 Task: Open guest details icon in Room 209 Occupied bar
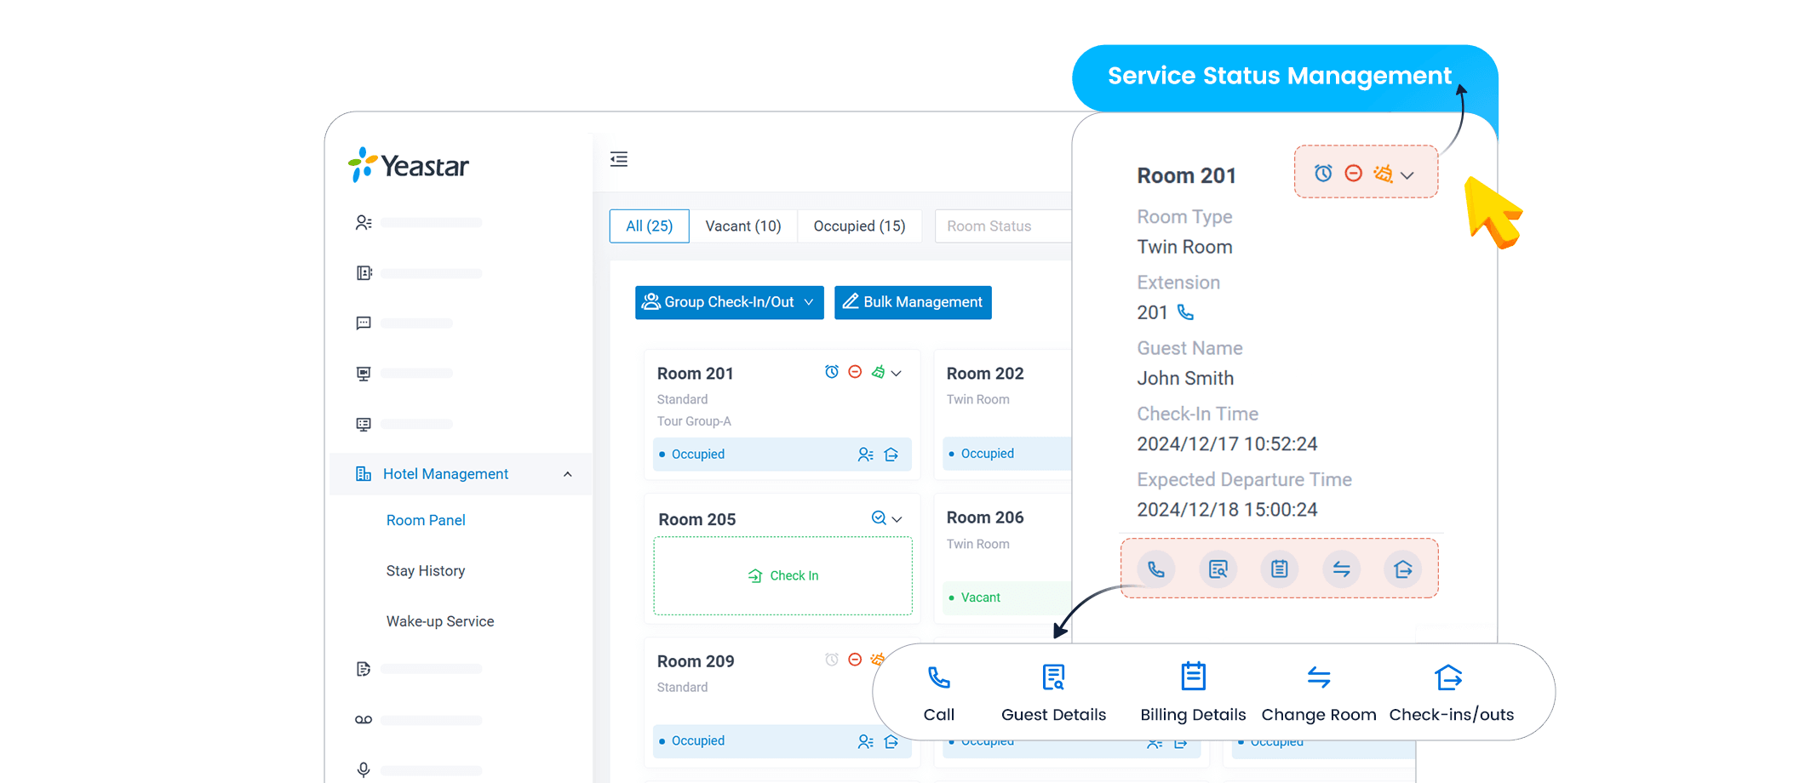866,741
